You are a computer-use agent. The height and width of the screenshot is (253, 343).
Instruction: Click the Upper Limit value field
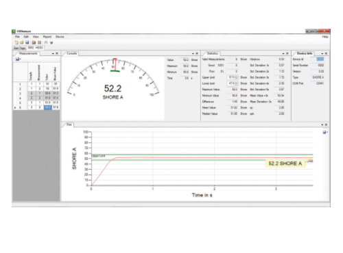point(231,77)
